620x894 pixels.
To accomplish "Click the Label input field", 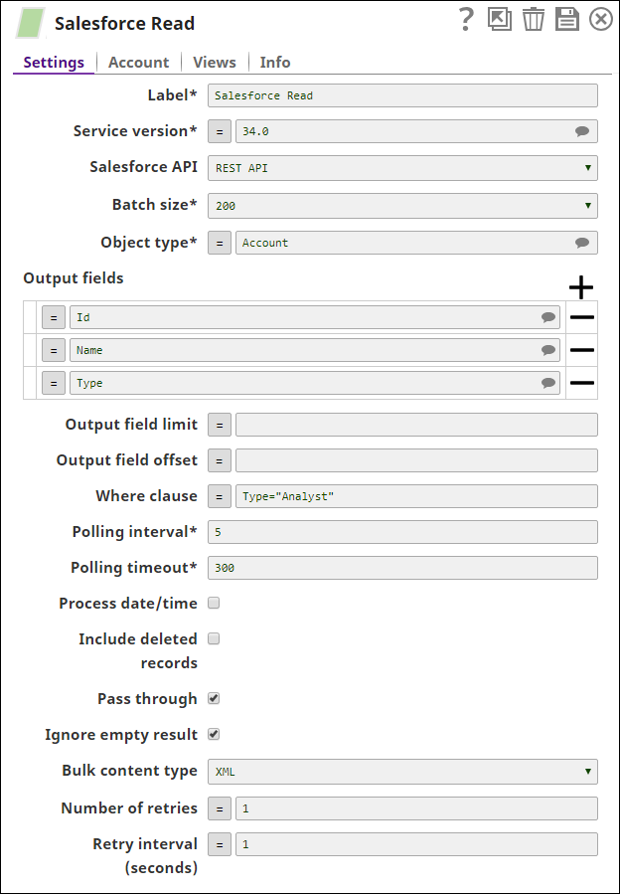I will coord(402,95).
